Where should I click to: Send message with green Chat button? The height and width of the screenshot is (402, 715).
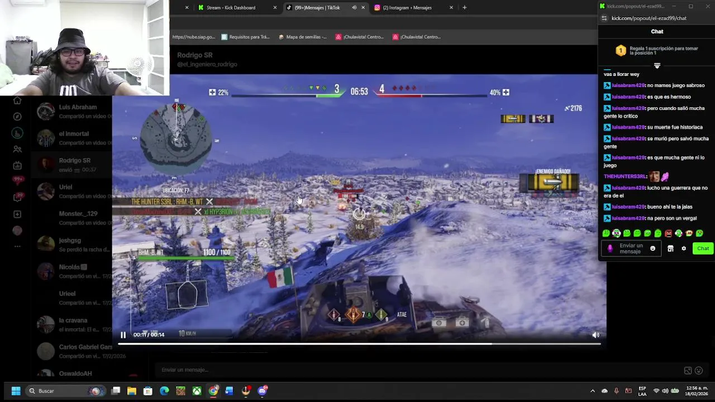703,248
